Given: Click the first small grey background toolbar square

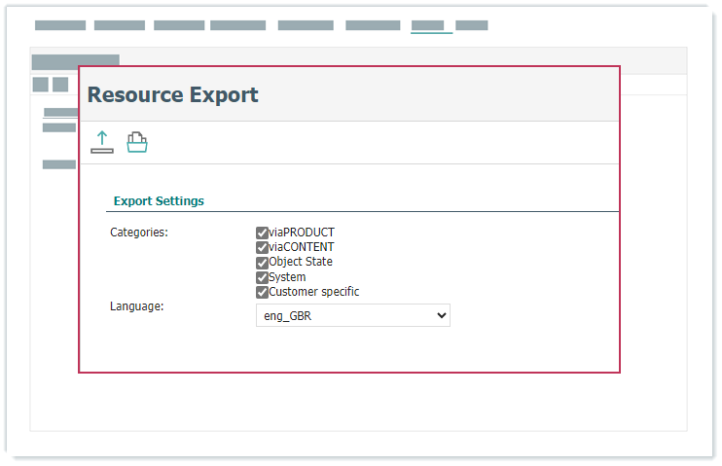Looking at the screenshot, I should [41, 85].
